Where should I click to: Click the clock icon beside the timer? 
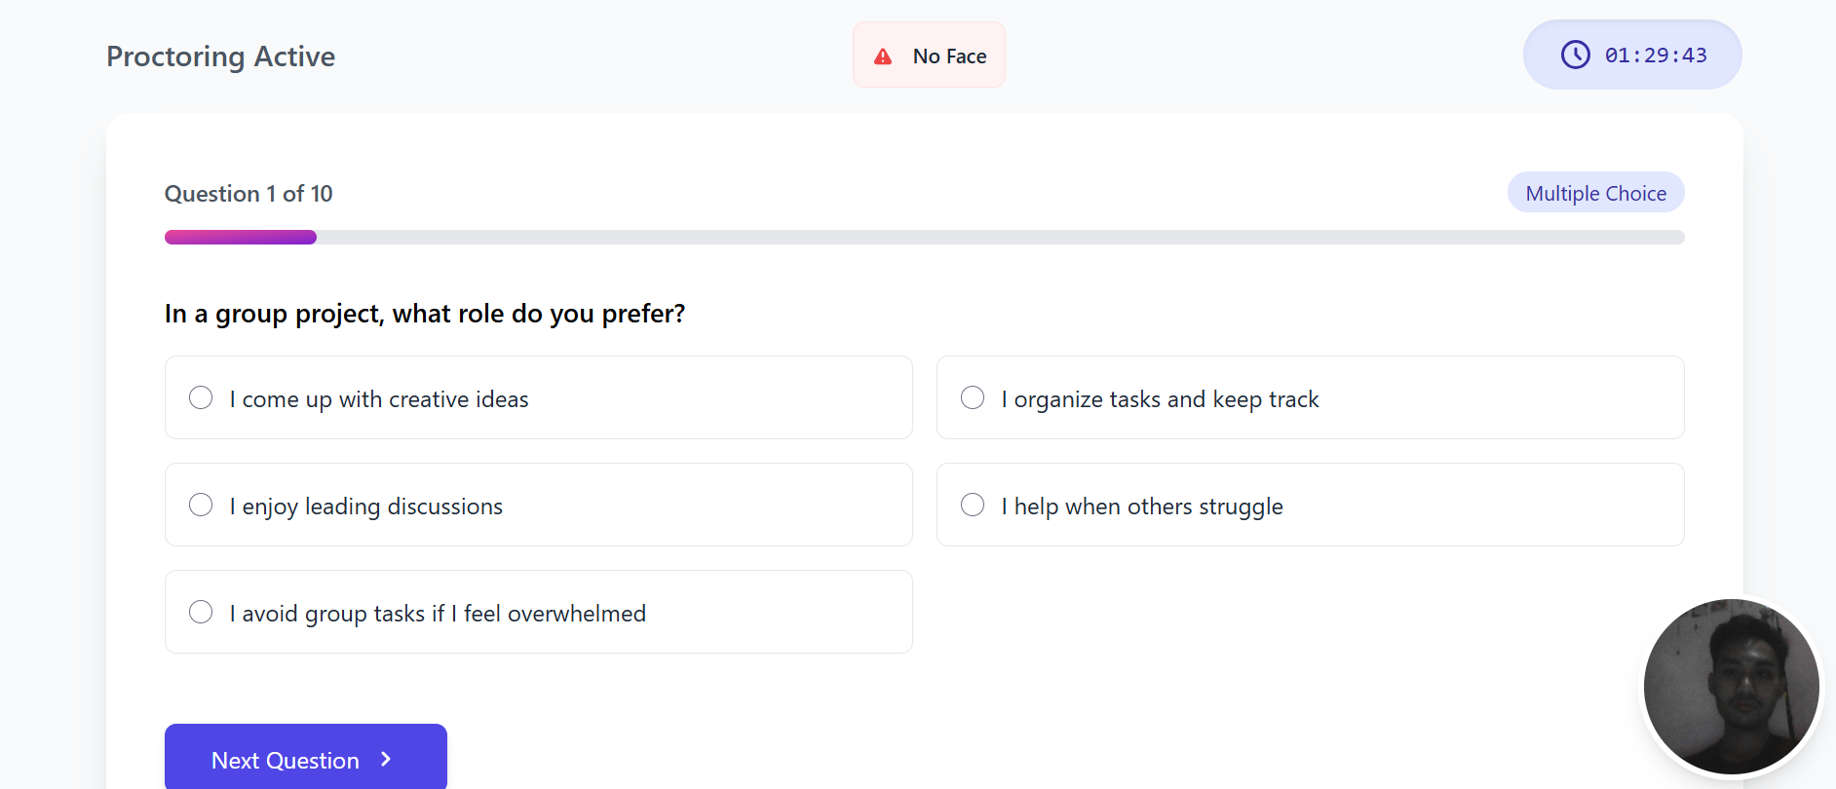point(1575,56)
